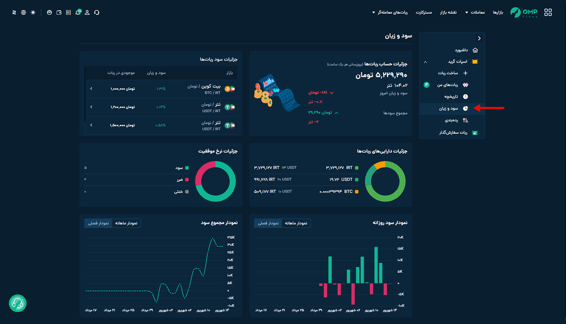
Task: Collapse the اسپات گرید submenu chevron
Action: point(425,62)
